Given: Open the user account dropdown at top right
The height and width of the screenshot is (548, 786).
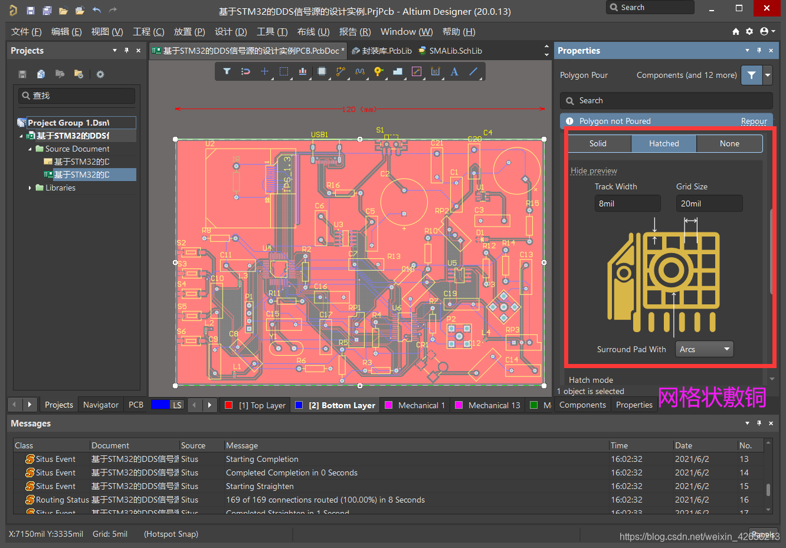Looking at the screenshot, I should pos(768,31).
